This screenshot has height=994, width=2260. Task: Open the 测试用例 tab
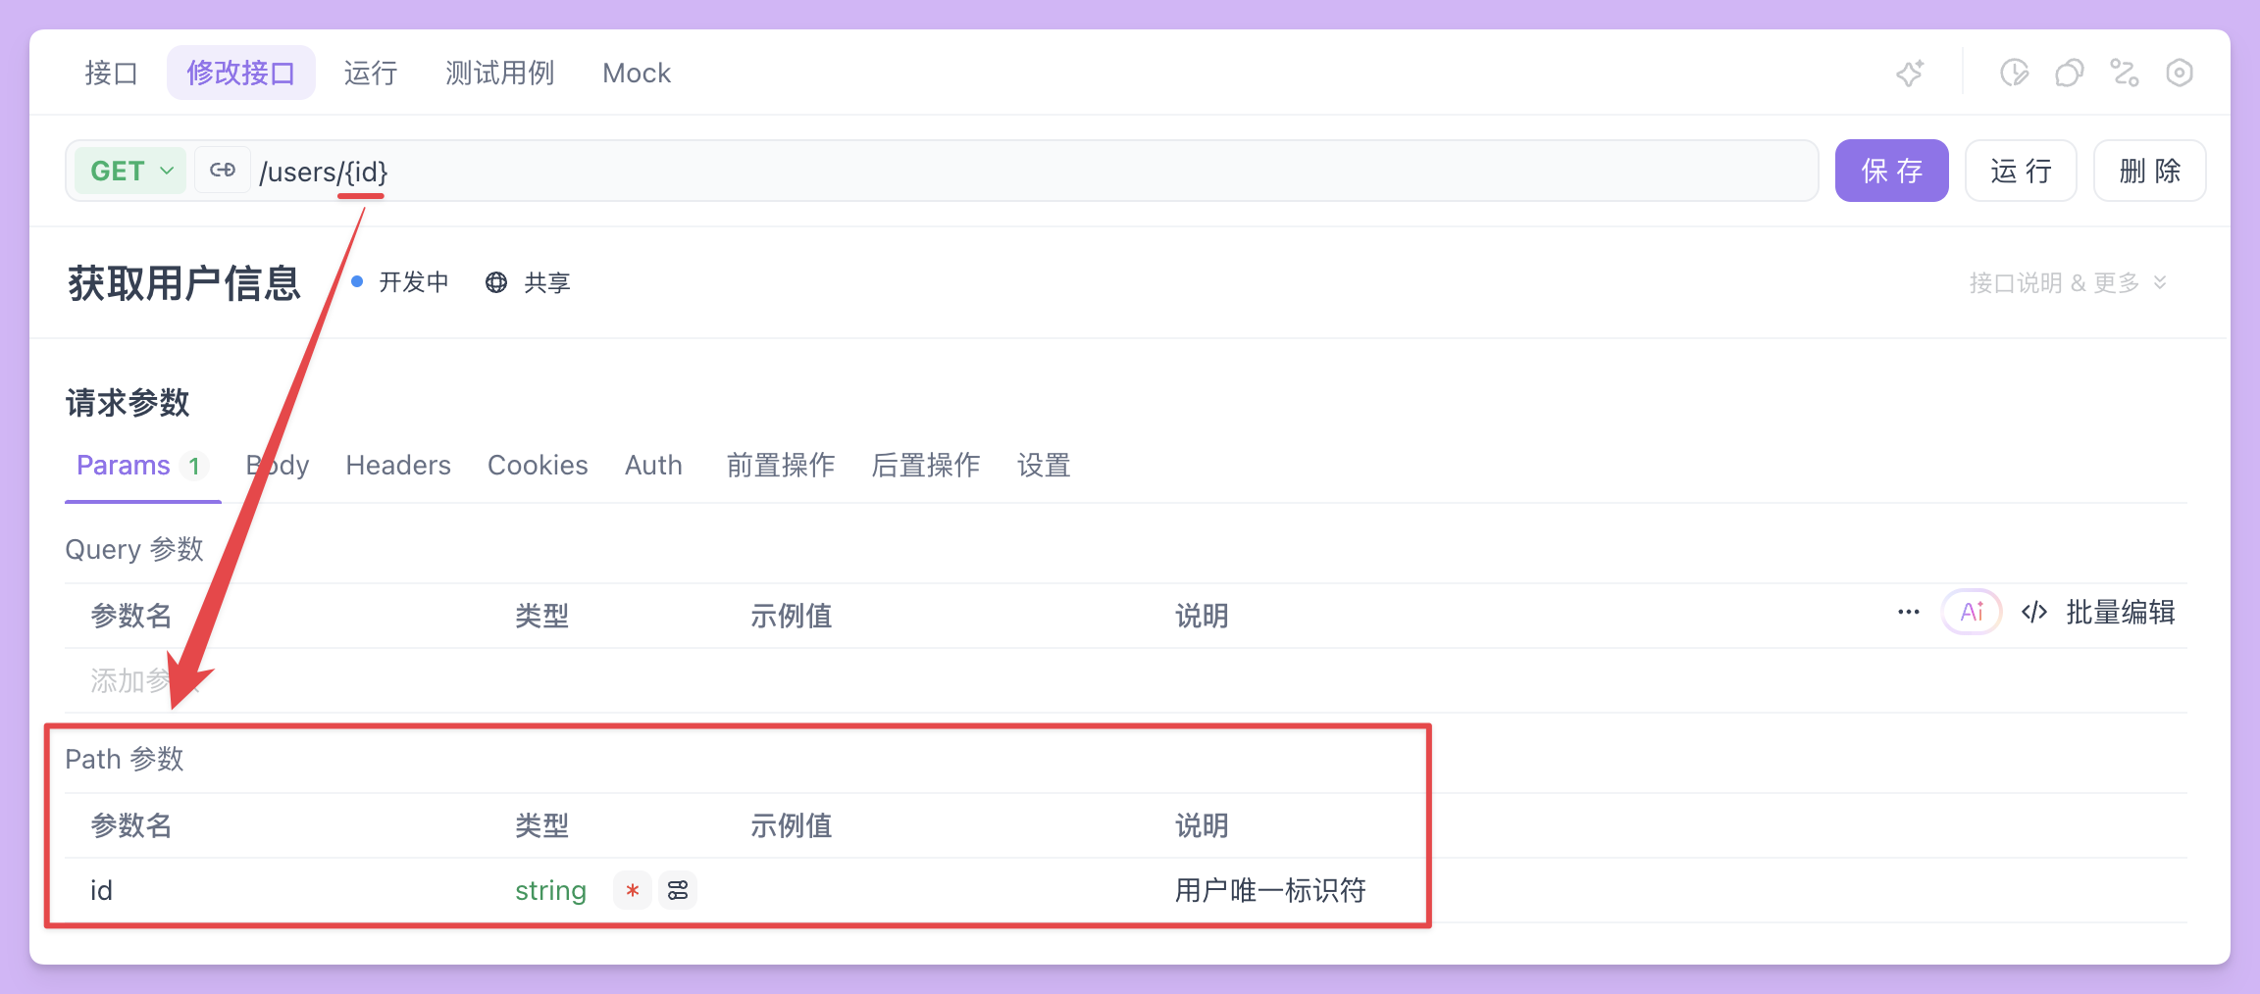(x=500, y=73)
